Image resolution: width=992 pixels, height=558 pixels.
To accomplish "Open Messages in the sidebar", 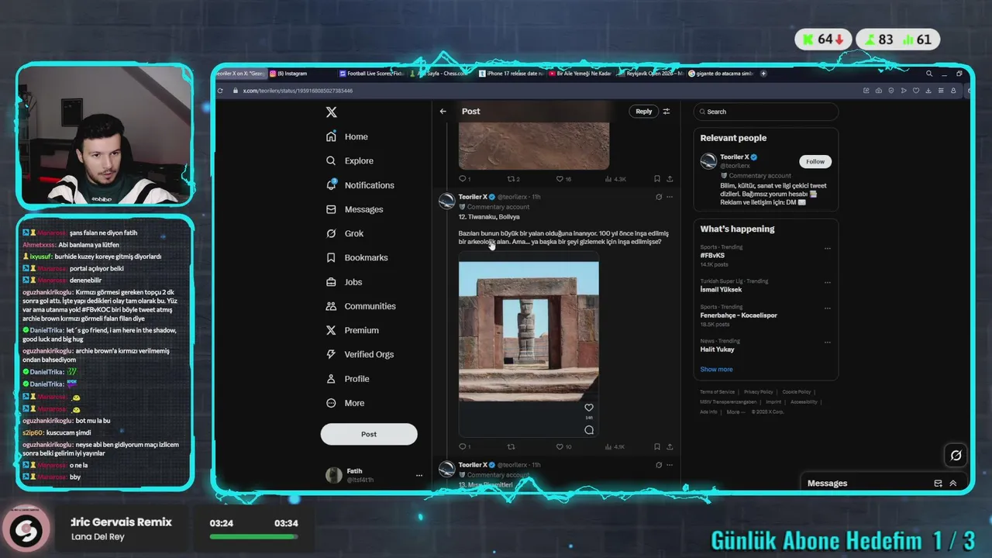I will (354, 209).
